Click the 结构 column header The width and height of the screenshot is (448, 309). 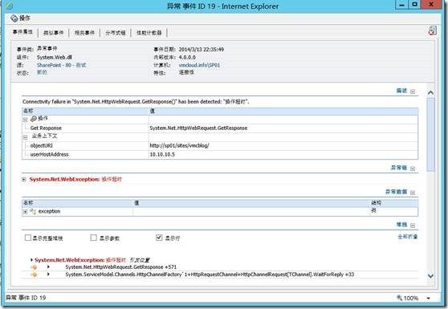click(x=394, y=203)
